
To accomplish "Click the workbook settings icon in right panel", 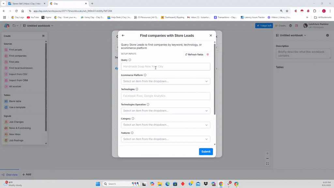I will 327,35.
